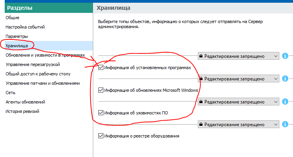293x157 pixels.
Task: Toggle 'Информация об установленных программах' checkbox
Action: pos(101,67)
